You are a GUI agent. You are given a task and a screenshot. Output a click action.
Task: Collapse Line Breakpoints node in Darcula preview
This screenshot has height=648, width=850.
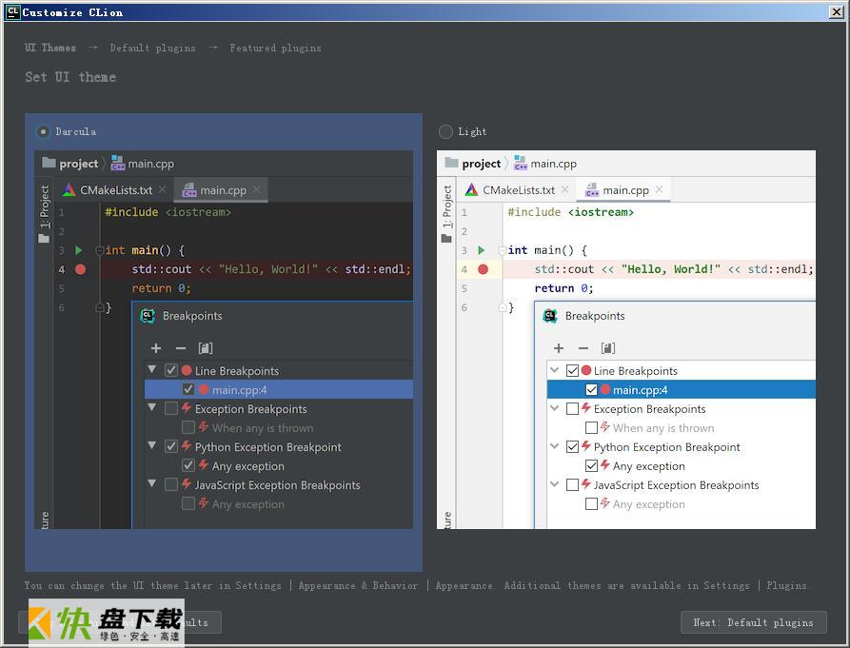(x=152, y=369)
